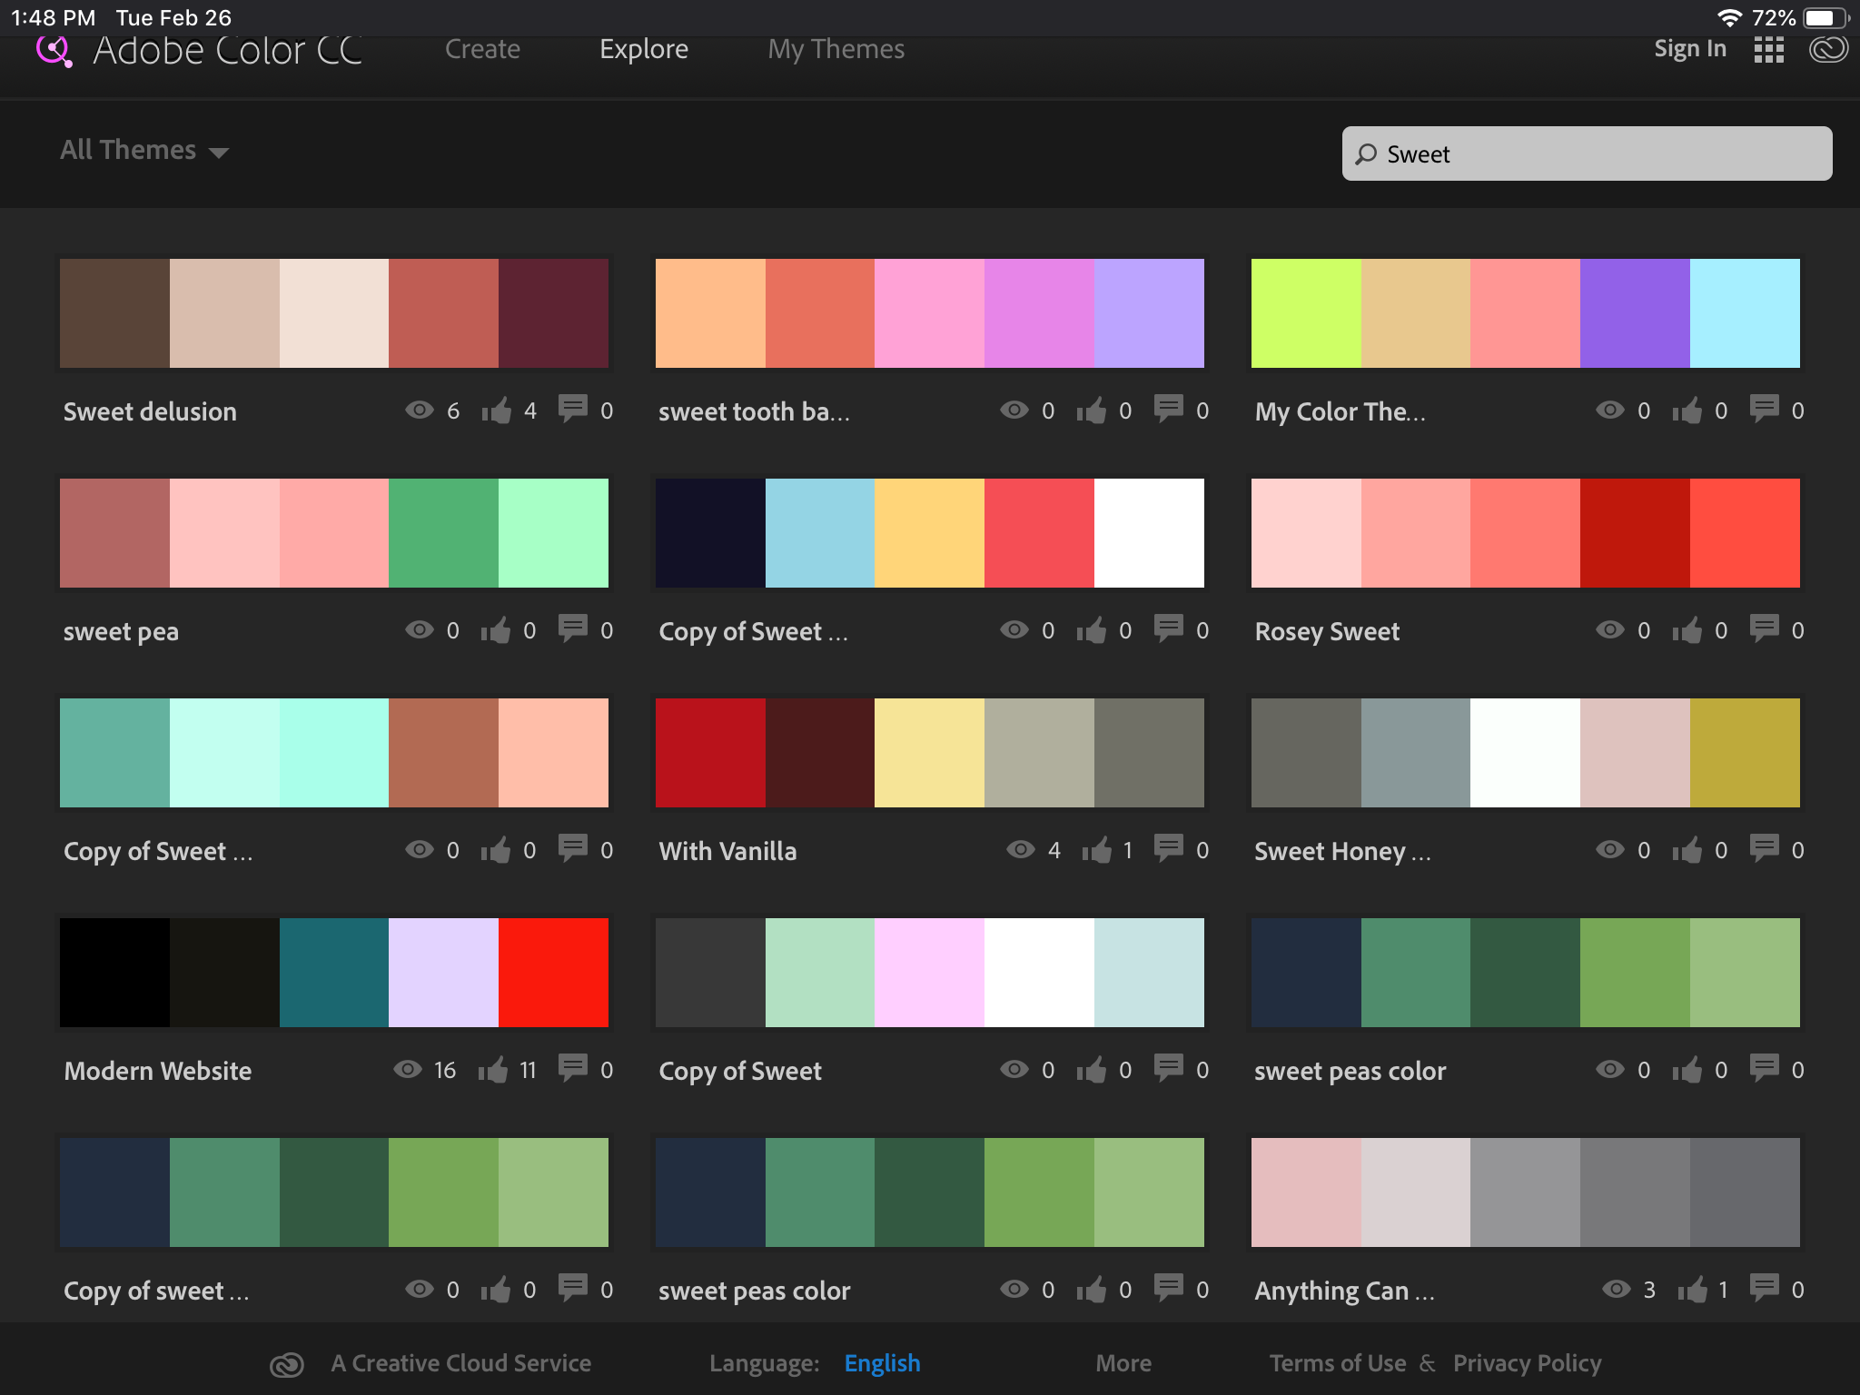Screen dimensions: 1860x1395
Task: Pick the yellow swatch in With Vanilla
Action: click(x=929, y=753)
